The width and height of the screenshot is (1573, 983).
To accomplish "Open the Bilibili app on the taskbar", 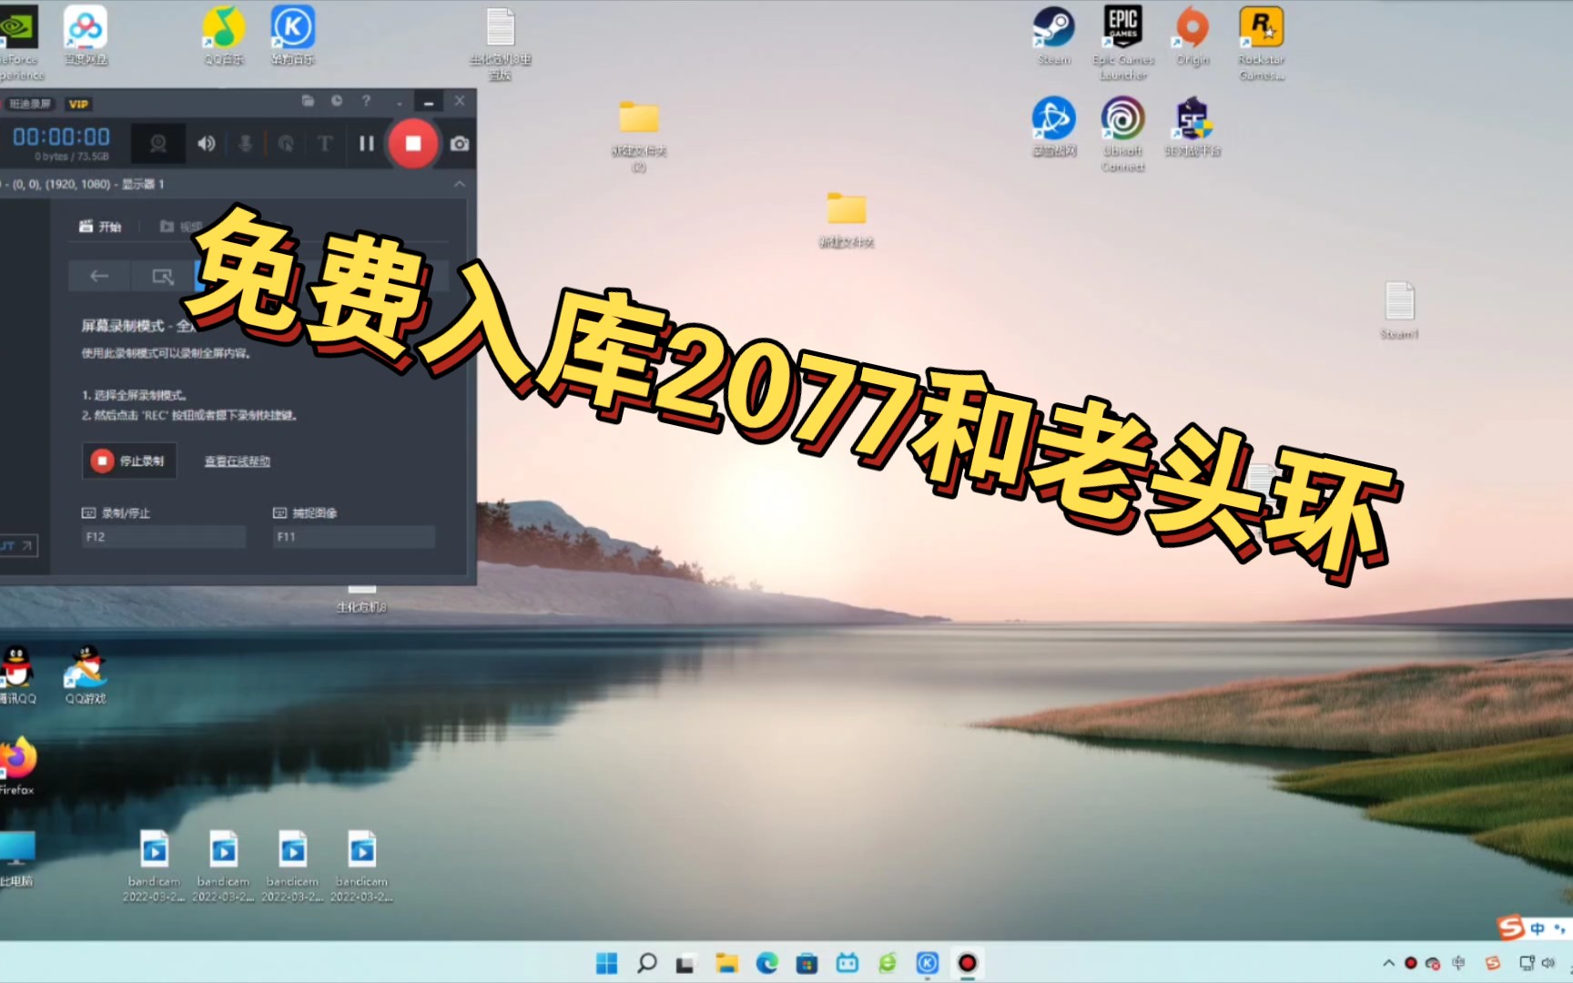I will click(x=847, y=963).
